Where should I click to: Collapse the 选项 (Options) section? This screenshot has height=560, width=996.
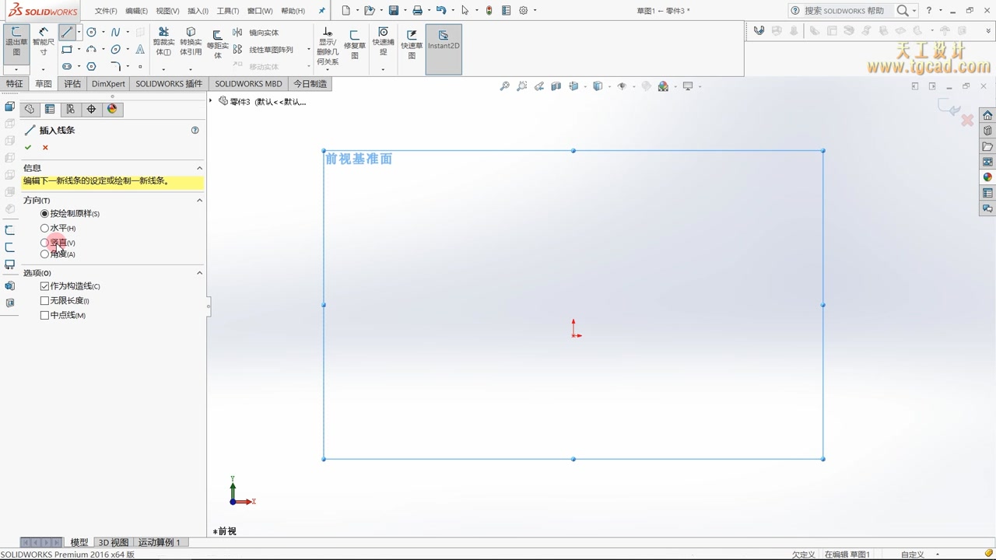click(199, 273)
